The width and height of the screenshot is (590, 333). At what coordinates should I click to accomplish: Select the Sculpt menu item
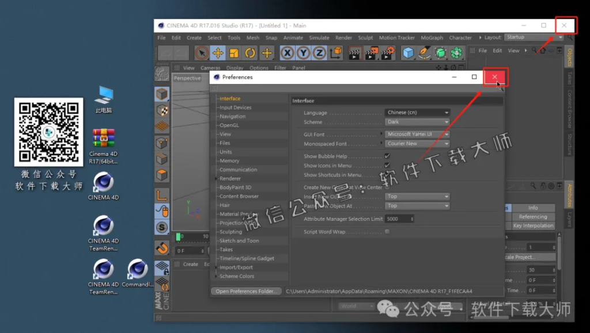click(365, 37)
